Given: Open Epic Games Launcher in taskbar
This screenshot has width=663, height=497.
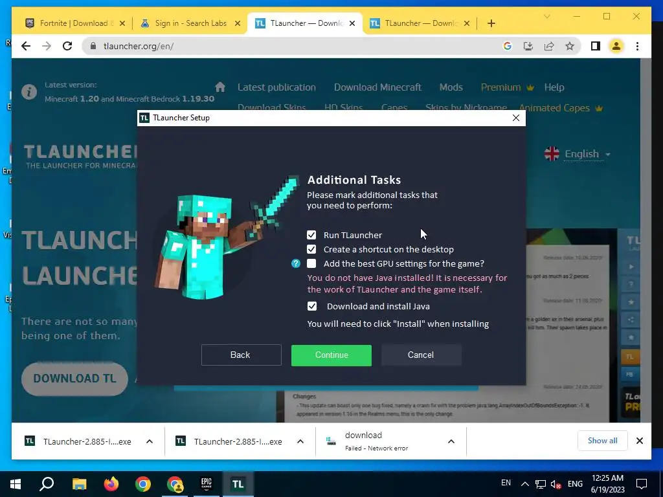Looking at the screenshot, I should click(x=207, y=484).
